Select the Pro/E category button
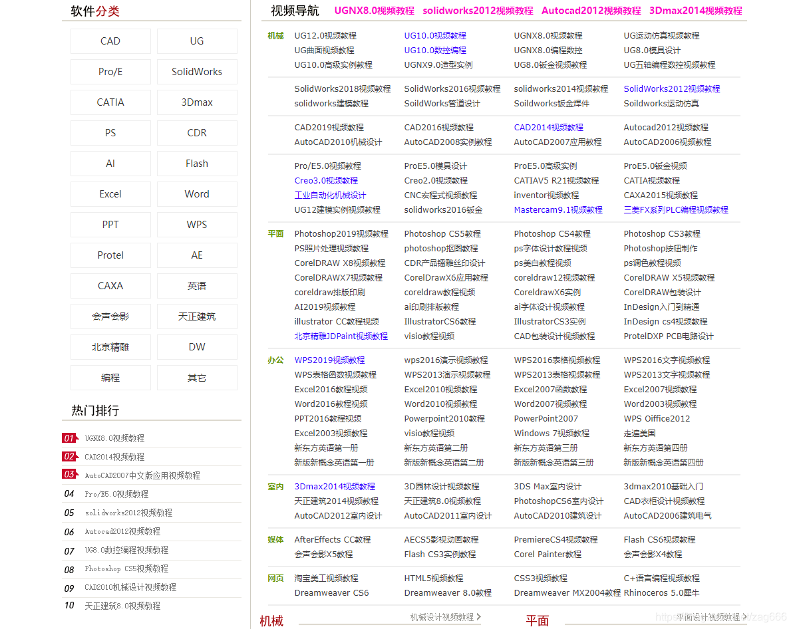793x629 pixels. (110, 71)
